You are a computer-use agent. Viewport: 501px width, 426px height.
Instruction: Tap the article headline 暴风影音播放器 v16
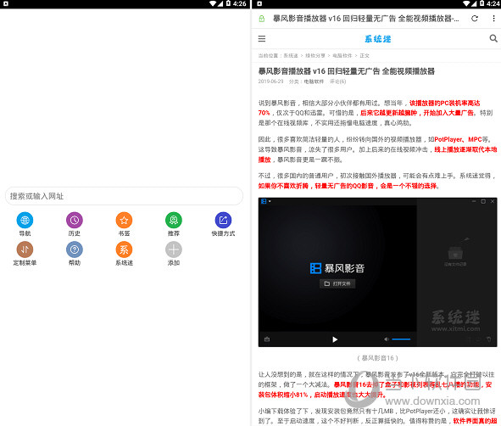click(347, 71)
